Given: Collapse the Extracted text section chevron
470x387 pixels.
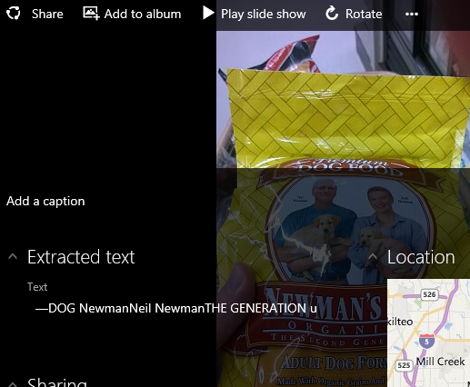Looking at the screenshot, I should 13,257.
